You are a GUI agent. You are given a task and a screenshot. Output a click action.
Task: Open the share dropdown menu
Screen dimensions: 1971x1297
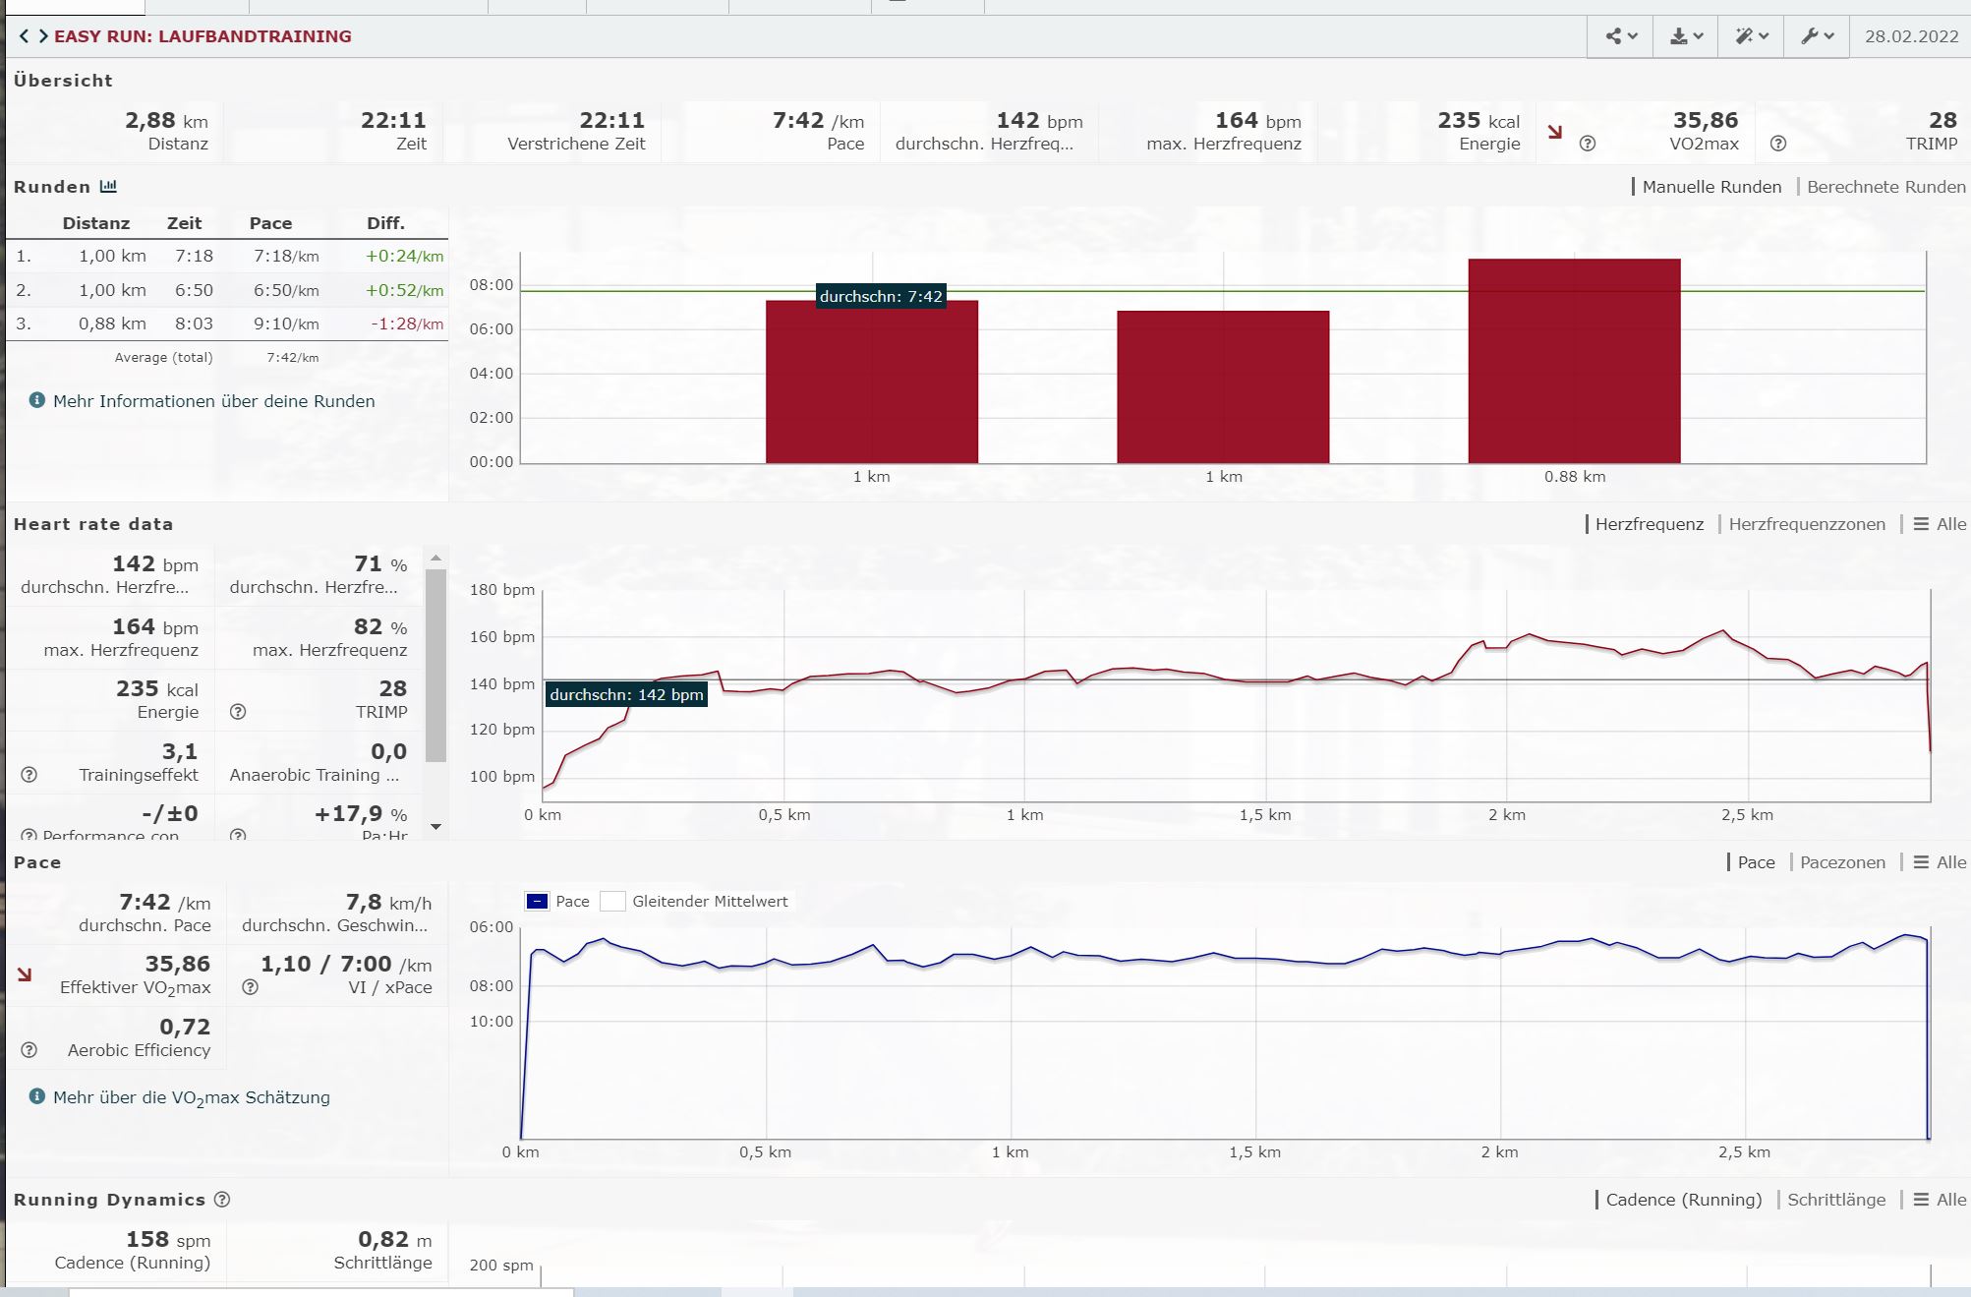tap(1620, 36)
